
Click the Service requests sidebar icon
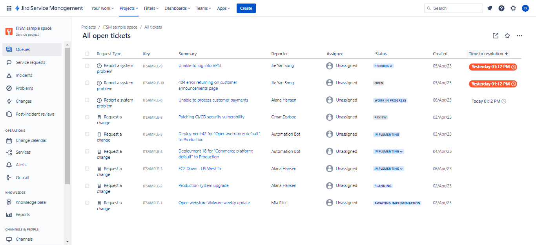tap(9, 62)
